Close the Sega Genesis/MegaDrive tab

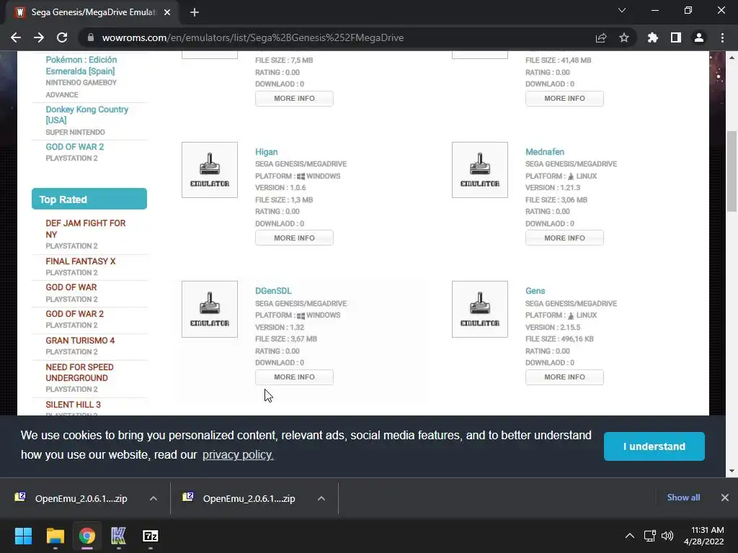(x=167, y=12)
